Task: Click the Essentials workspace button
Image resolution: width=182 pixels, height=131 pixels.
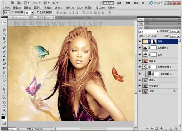Action: coord(108,3)
